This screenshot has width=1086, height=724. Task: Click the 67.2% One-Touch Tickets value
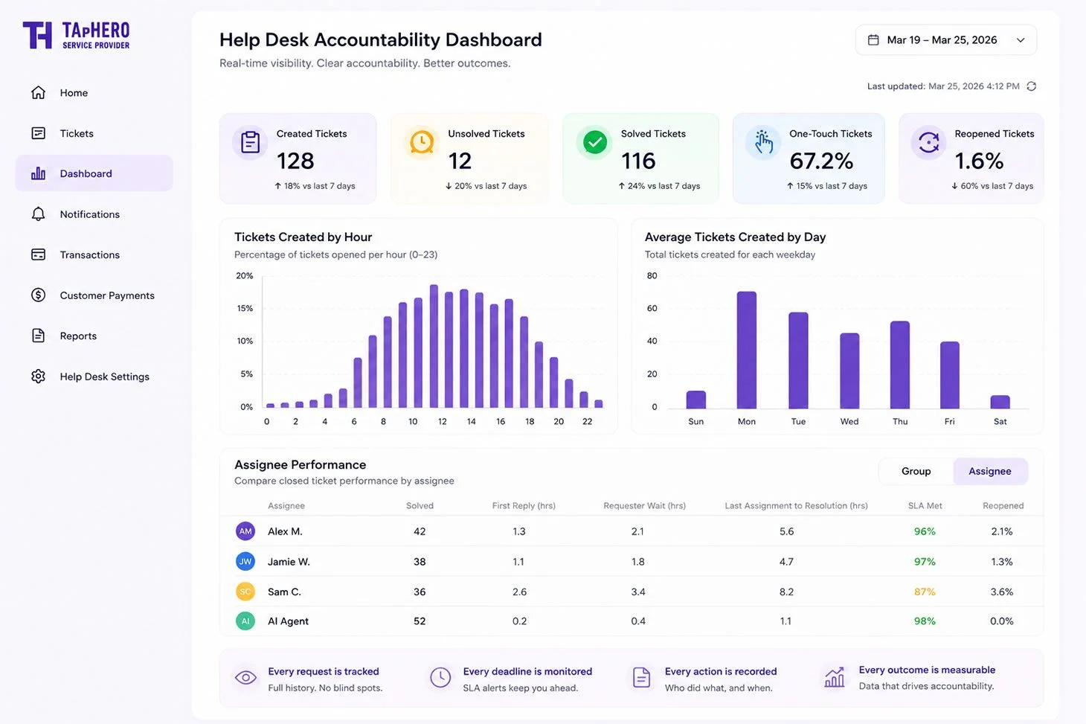click(821, 161)
